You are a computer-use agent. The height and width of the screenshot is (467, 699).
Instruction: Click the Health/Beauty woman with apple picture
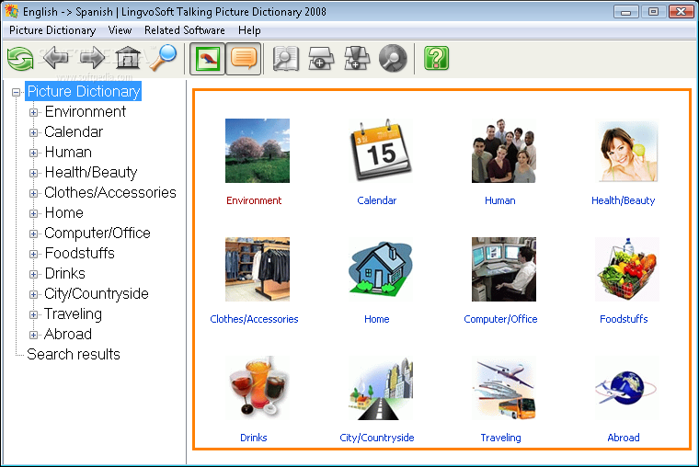click(x=627, y=151)
